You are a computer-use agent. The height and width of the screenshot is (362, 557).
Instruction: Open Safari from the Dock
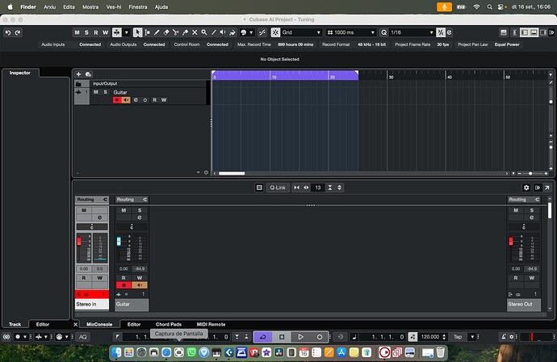click(x=166, y=352)
